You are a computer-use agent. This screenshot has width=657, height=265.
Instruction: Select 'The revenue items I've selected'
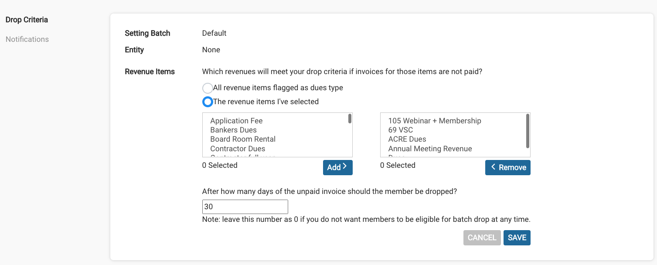[208, 102]
